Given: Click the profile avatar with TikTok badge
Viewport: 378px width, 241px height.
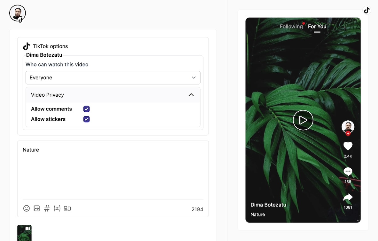Looking at the screenshot, I should pyautogui.click(x=17, y=13).
